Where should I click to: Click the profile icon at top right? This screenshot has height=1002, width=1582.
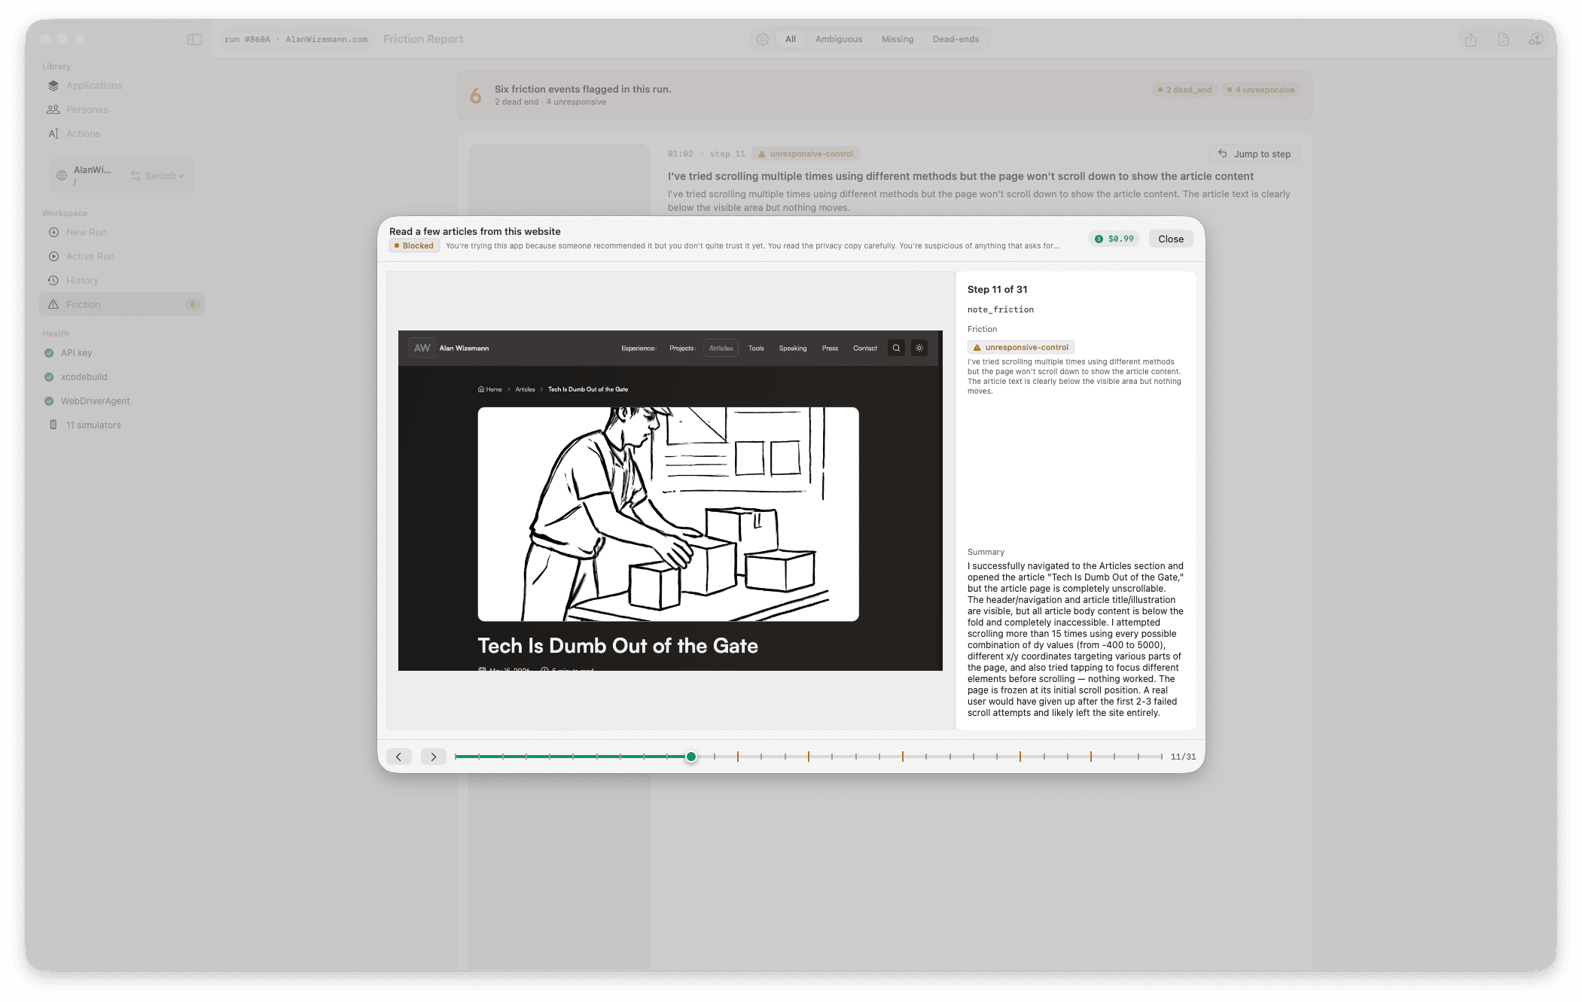pos(1536,39)
